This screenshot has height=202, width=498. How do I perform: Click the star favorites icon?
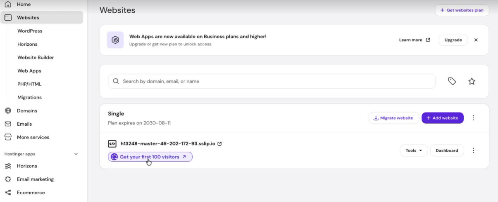click(472, 81)
